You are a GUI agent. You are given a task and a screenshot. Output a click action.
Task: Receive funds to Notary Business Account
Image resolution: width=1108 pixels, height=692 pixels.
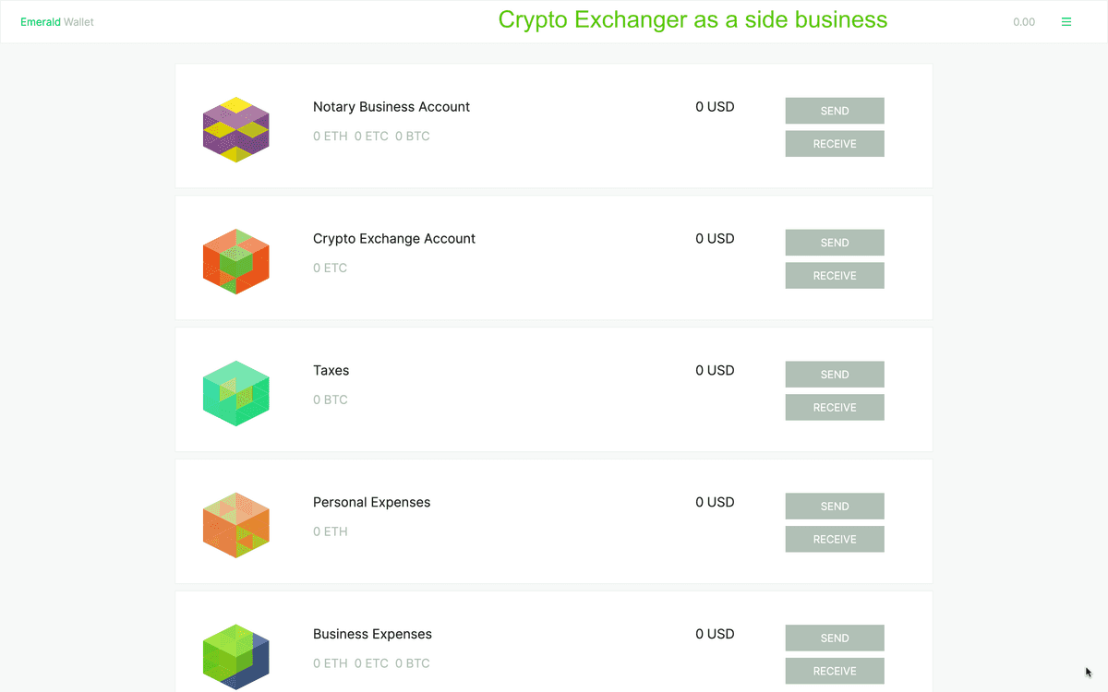[x=834, y=143]
